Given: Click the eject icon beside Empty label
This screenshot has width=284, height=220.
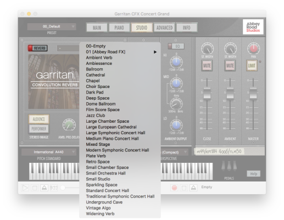Looking at the screenshot, I should coord(193,188).
